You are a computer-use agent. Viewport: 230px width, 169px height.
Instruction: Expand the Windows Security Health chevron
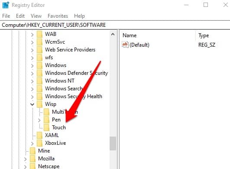coord(32,96)
